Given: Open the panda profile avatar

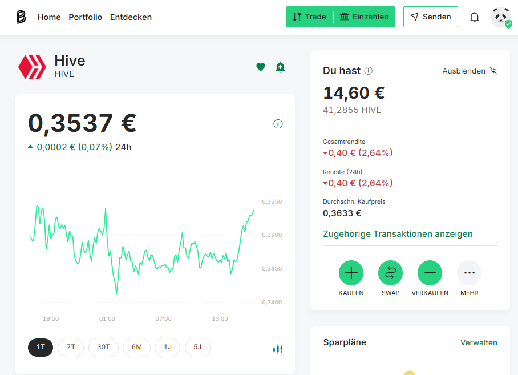Looking at the screenshot, I should (501, 17).
